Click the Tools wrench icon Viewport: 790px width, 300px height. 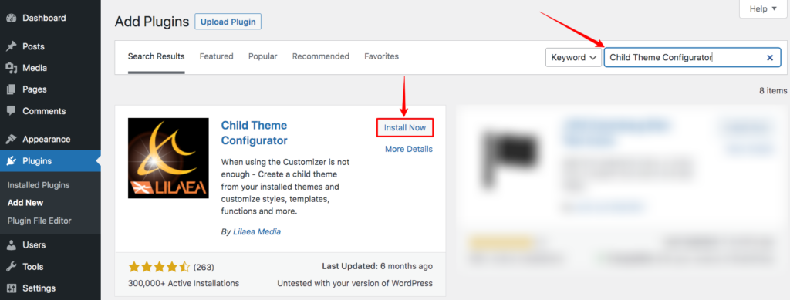tap(11, 267)
